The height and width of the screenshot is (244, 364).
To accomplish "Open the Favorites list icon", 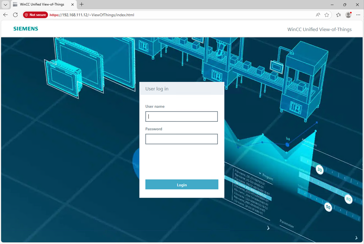I will (x=338, y=15).
